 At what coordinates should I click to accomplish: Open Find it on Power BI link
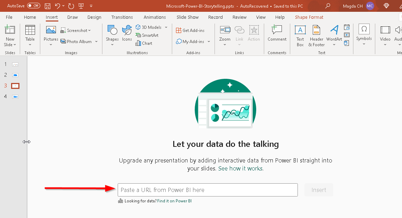[174, 201]
